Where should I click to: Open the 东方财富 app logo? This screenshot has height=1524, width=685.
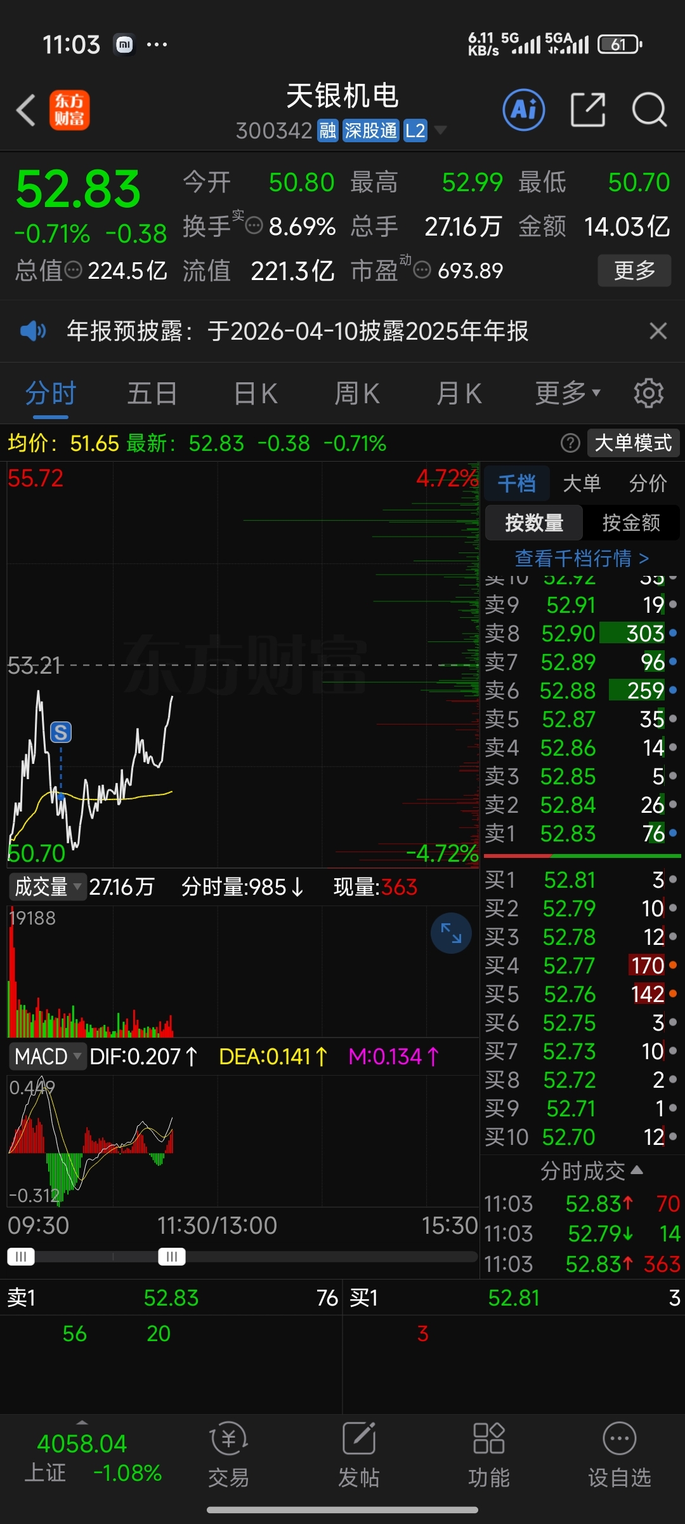tap(70, 110)
